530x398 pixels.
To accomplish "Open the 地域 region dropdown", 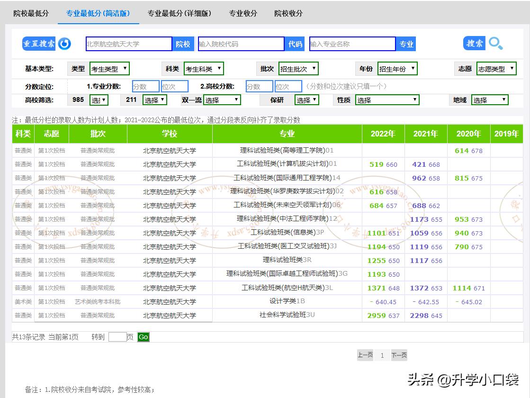I will pos(490,99).
